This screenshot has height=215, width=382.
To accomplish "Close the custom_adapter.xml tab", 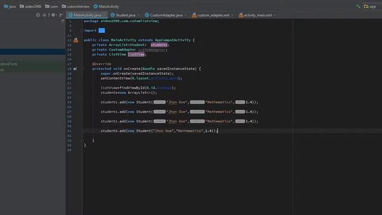I will click(232, 15).
